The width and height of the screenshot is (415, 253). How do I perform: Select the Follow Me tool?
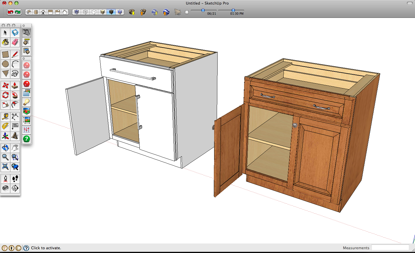coord(15,95)
